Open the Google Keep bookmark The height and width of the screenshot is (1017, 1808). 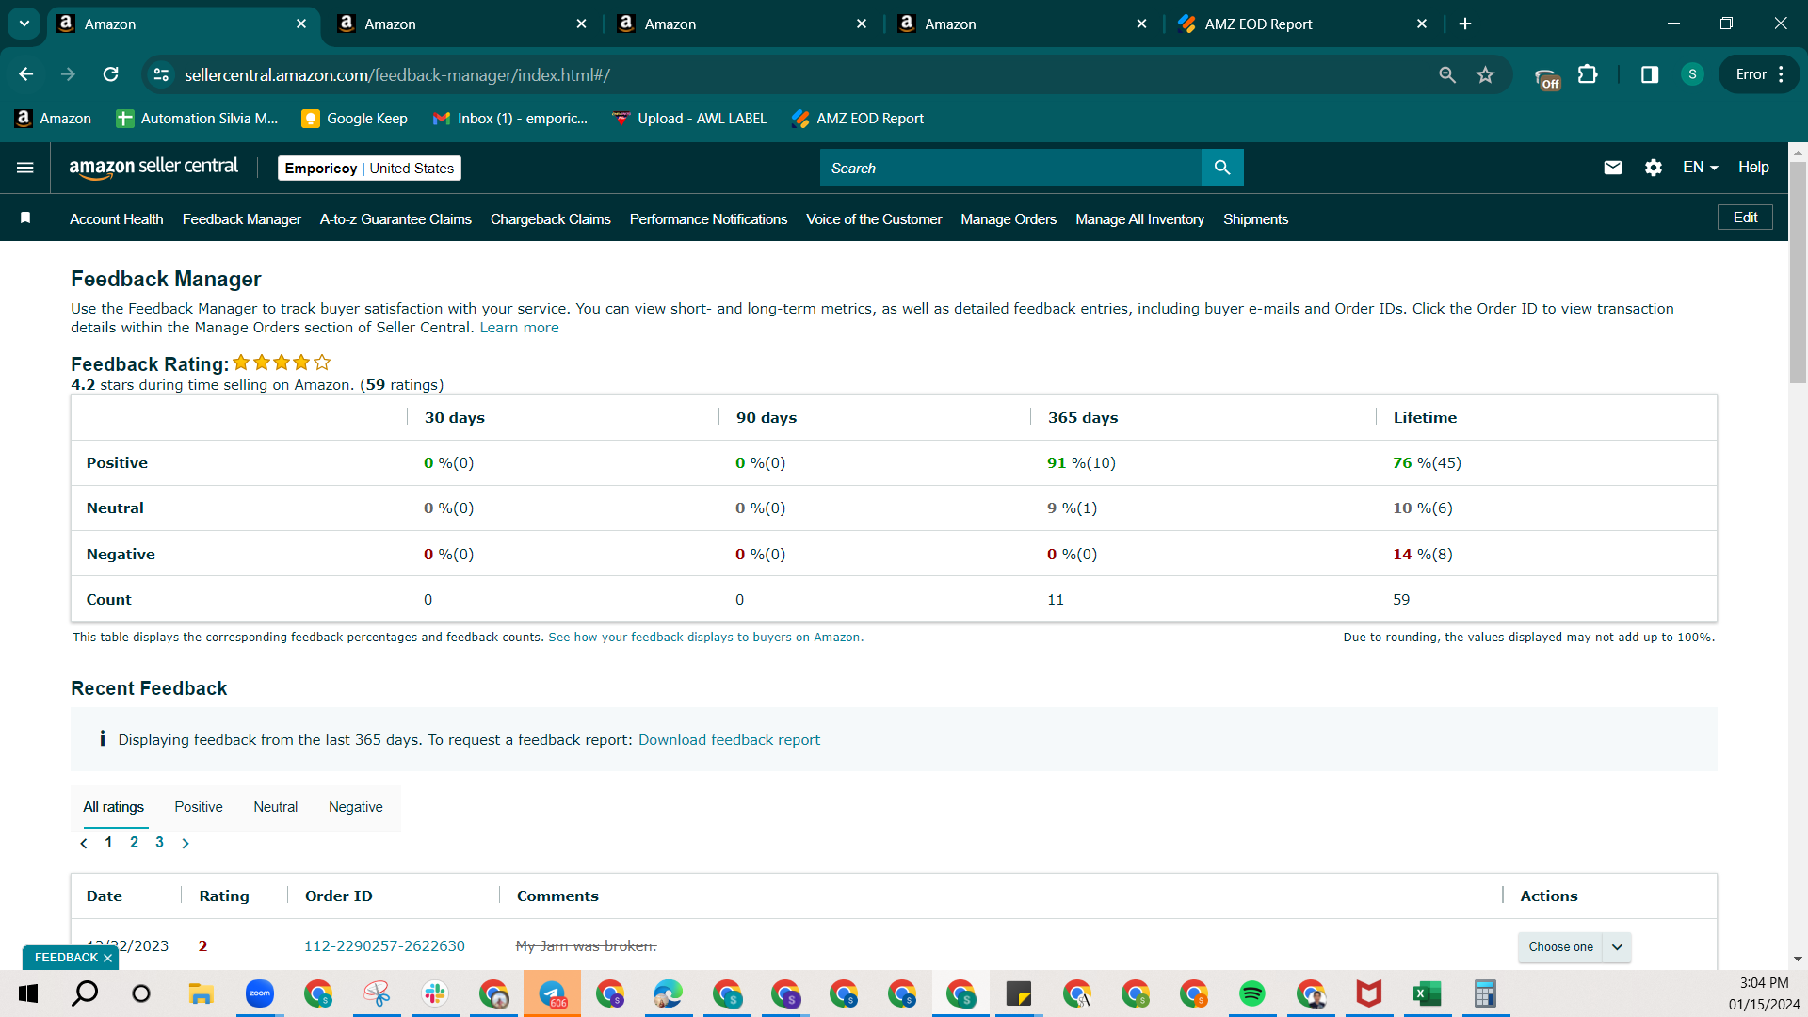point(355,119)
